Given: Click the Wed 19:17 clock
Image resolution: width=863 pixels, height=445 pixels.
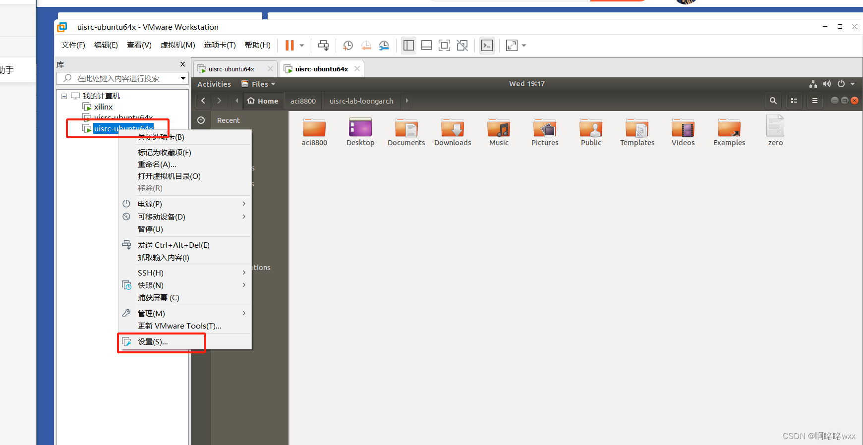Looking at the screenshot, I should [x=527, y=84].
